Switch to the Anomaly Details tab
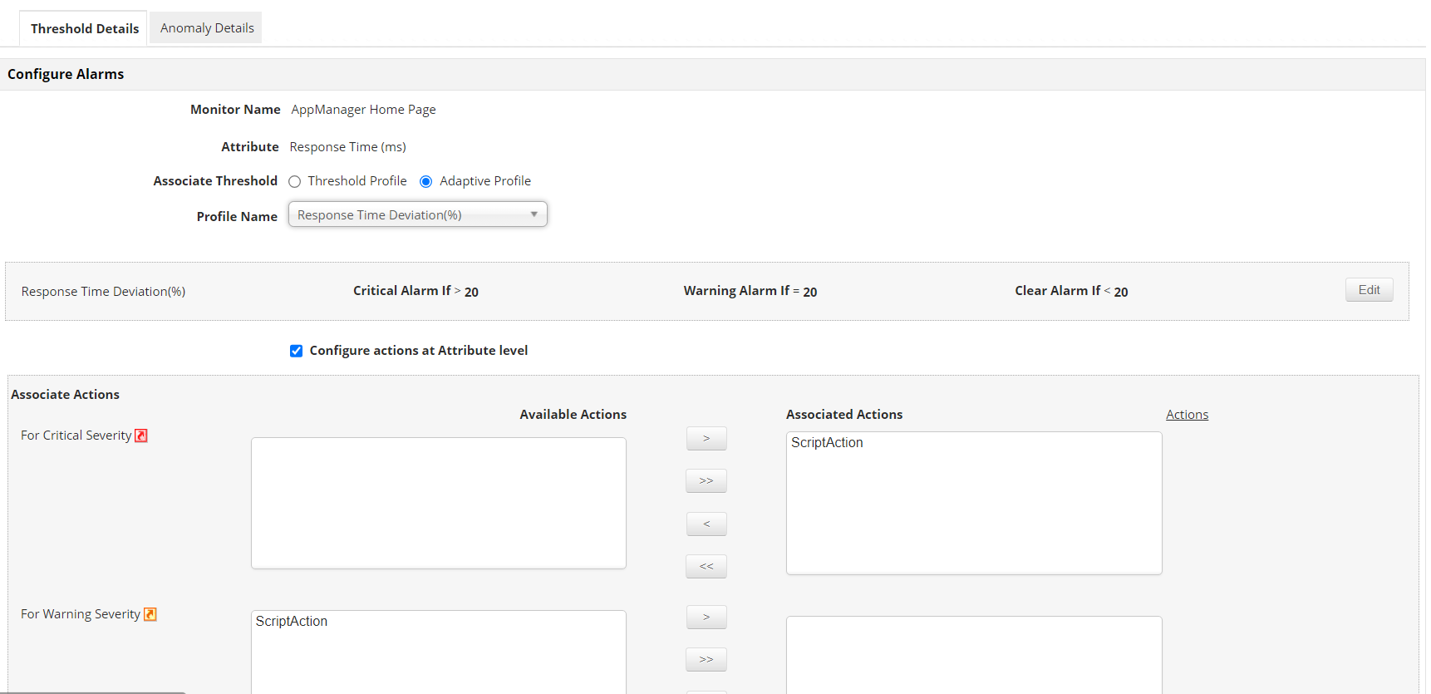1431x694 pixels. tap(207, 28)
